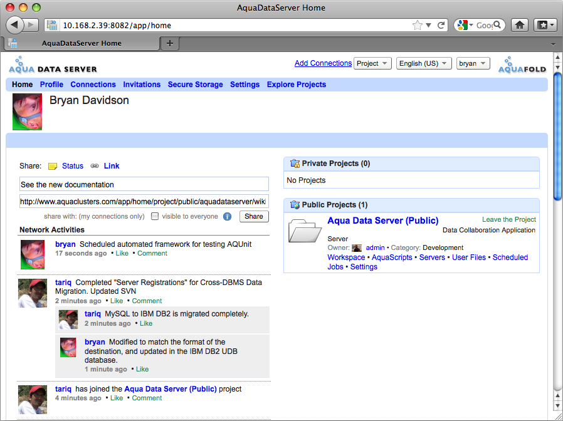Viewport: 563px width, 421px height.
Task: Click the admin owner link
Action: pyautogui.click(x=375, y=247)
